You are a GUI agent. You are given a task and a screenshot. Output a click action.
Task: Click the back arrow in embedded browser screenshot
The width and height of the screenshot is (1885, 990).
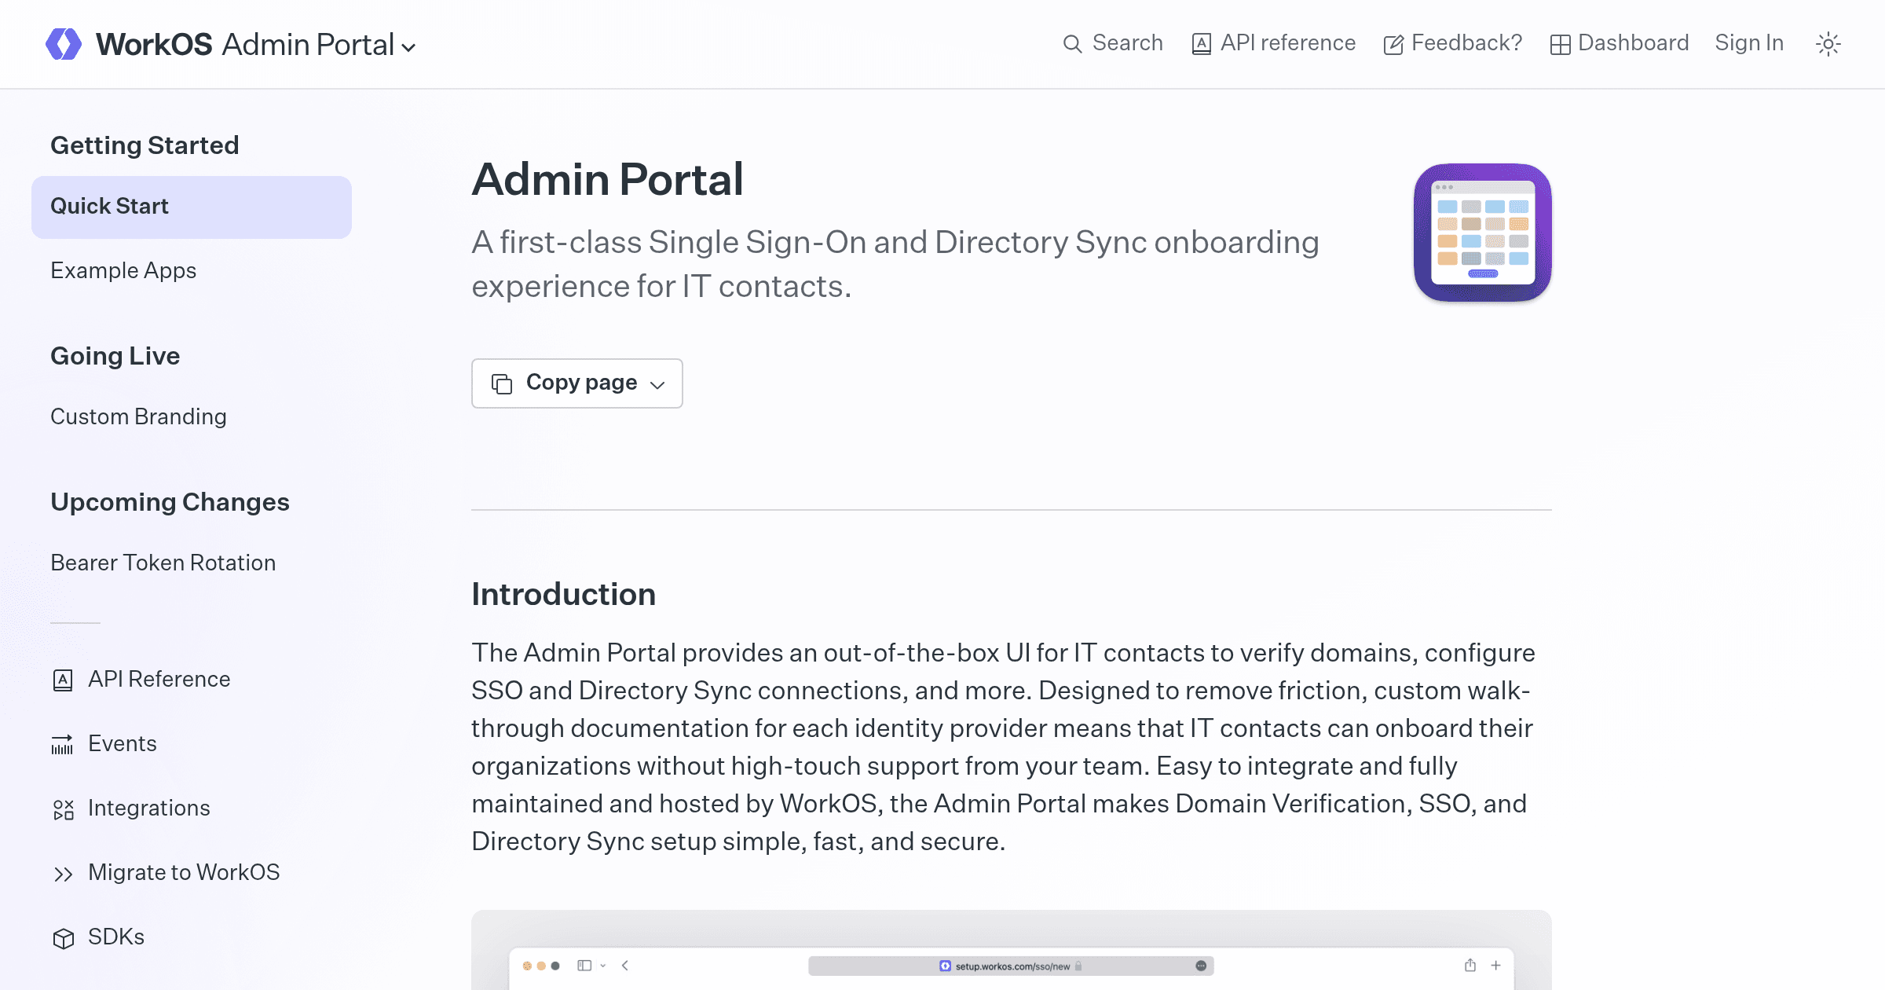625,966
